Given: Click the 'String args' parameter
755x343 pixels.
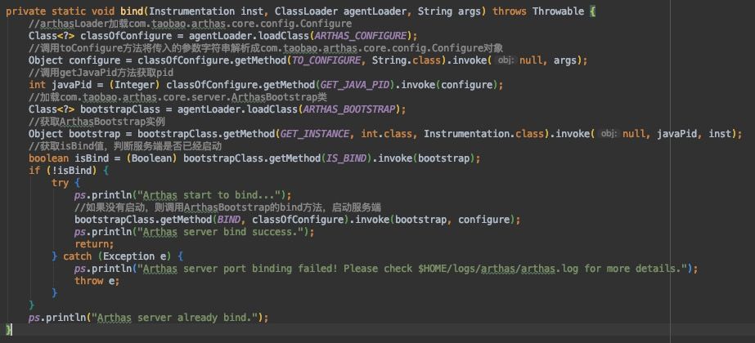Looking at the screenshot, I should coord(449,11).
